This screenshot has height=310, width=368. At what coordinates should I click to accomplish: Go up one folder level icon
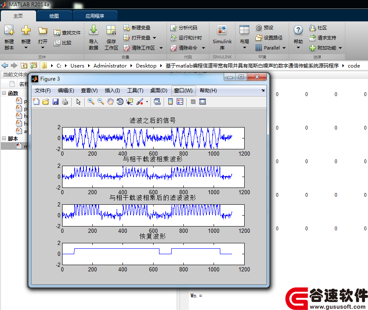pos(23,66)
